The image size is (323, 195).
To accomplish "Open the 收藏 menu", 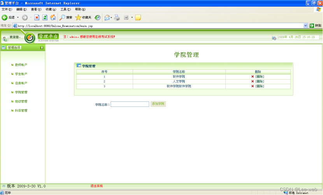I will tap(51, 9).
